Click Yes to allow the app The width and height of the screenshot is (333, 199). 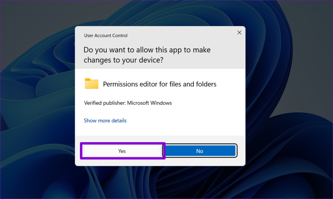122,151
